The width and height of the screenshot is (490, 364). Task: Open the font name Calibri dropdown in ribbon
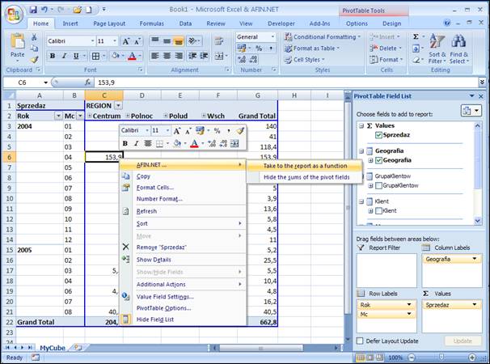pos(92,41)
